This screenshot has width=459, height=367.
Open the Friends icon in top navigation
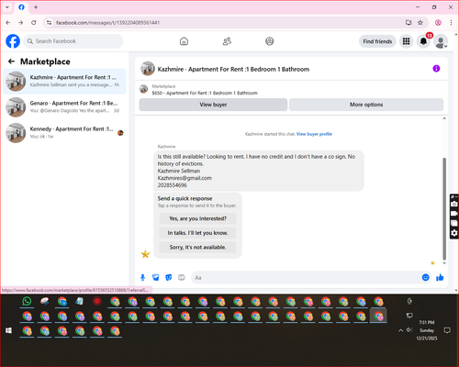[x=227, y=41]
